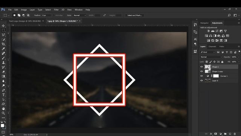Add a Channel Mixer adjustment
The height and width of the screenshot is (136, 241).
pyautogui.click(x=223, y=36)
